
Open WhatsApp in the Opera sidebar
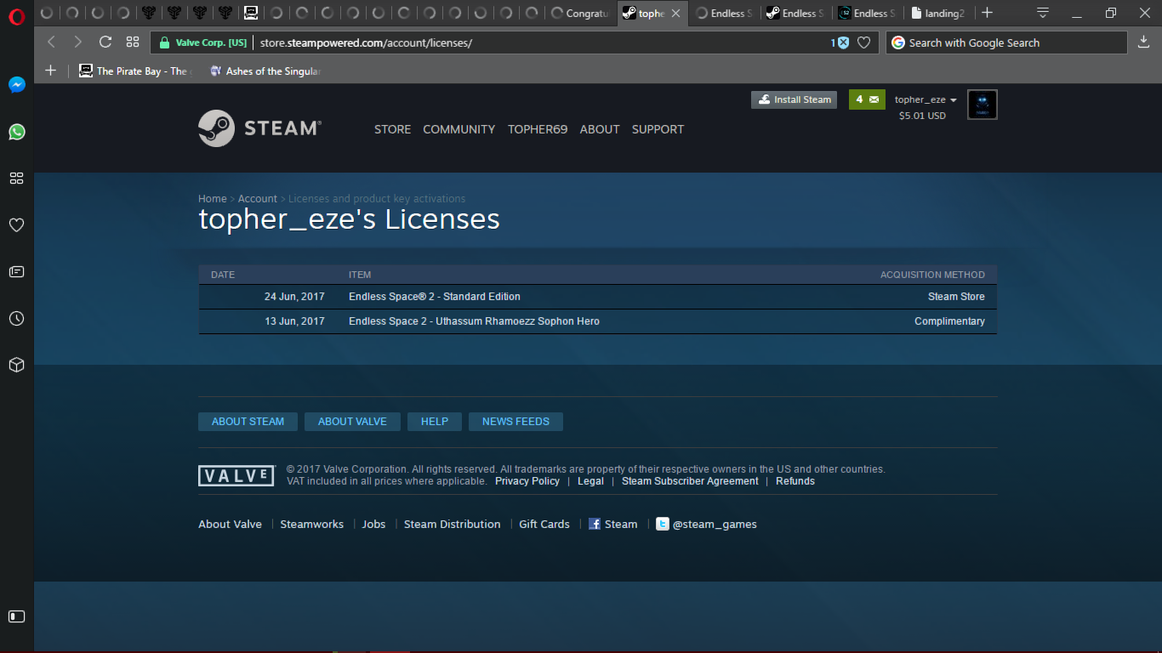click(16, 132)
